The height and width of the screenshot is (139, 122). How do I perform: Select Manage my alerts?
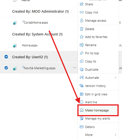click(98, 118)
